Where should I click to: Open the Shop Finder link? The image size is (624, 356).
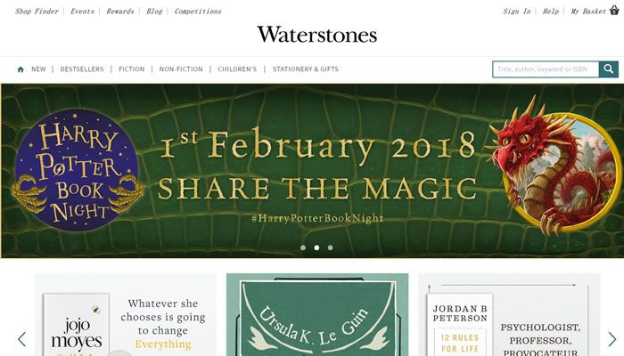click(37, 11)
